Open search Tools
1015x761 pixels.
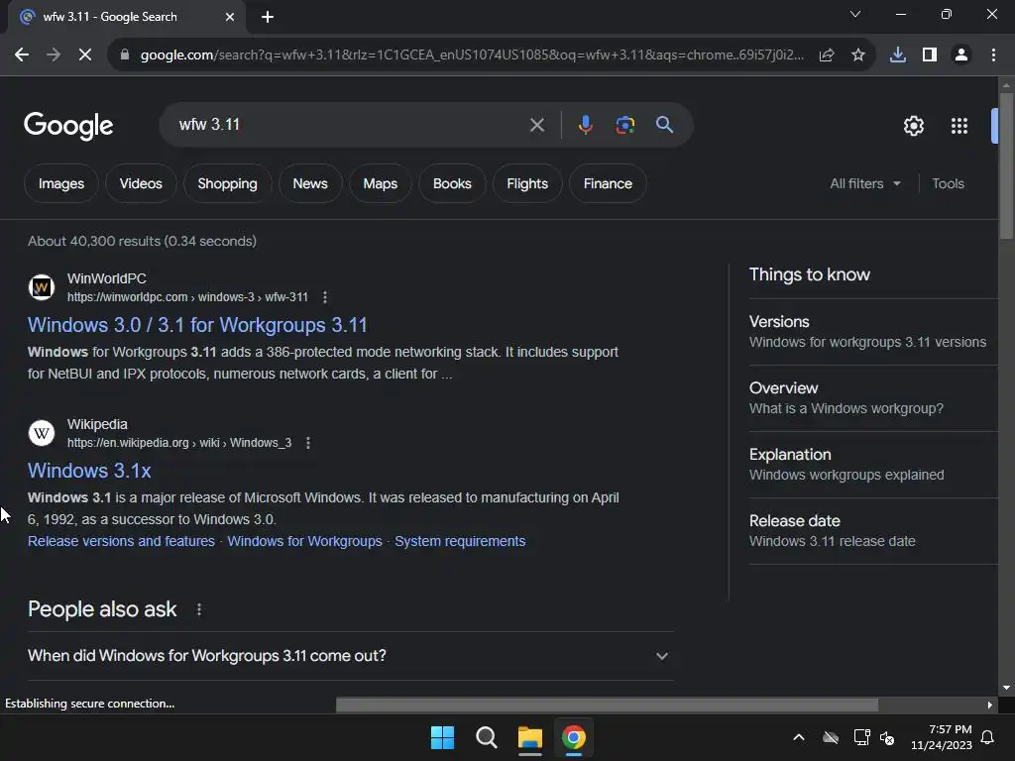tap(948, 183)
